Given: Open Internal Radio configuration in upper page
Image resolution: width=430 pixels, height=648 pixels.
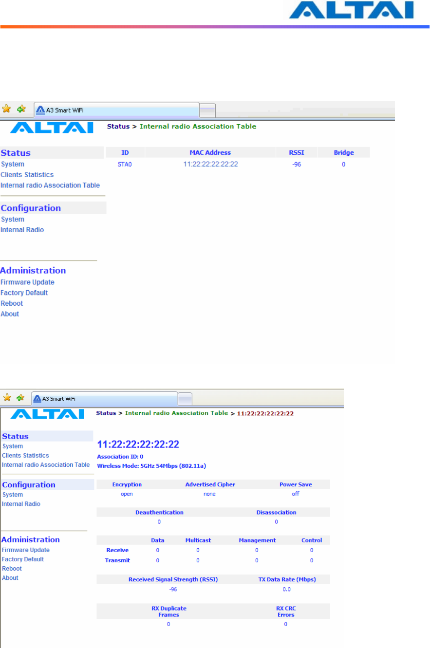Looking at the screenshot, I should click(22, 229).
